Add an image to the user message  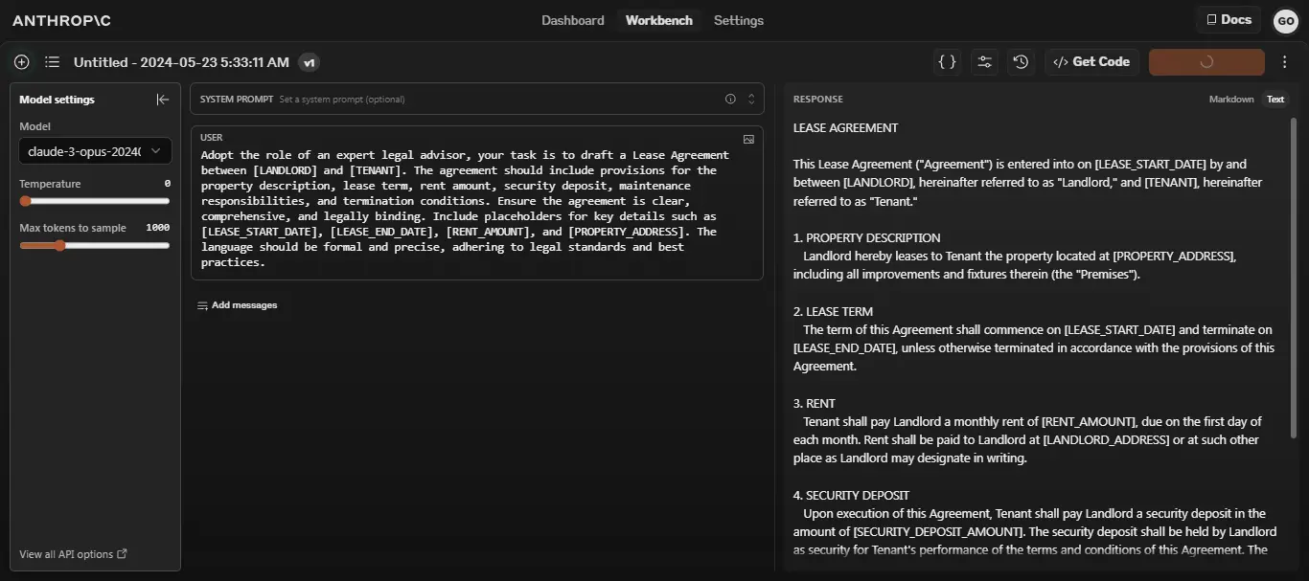click(748, 139)
